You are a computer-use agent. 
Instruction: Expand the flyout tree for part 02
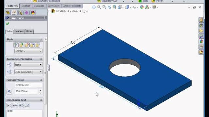[x=49, y=11]
